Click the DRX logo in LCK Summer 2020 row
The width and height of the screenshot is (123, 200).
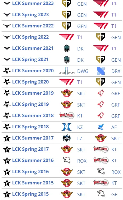tap(101, 71)
